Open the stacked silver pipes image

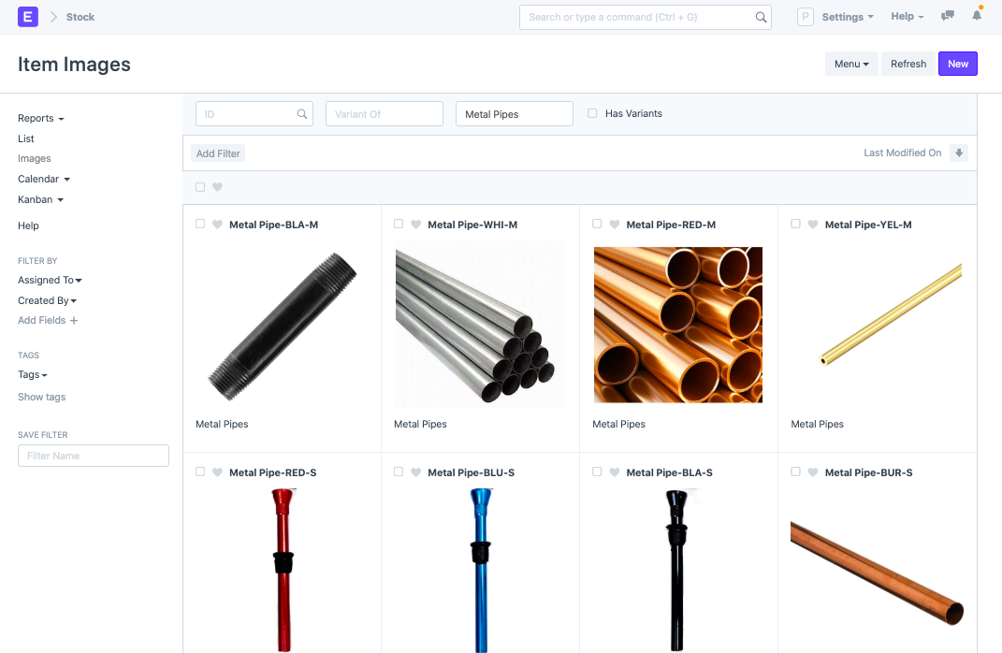click(x=480, y=326)
